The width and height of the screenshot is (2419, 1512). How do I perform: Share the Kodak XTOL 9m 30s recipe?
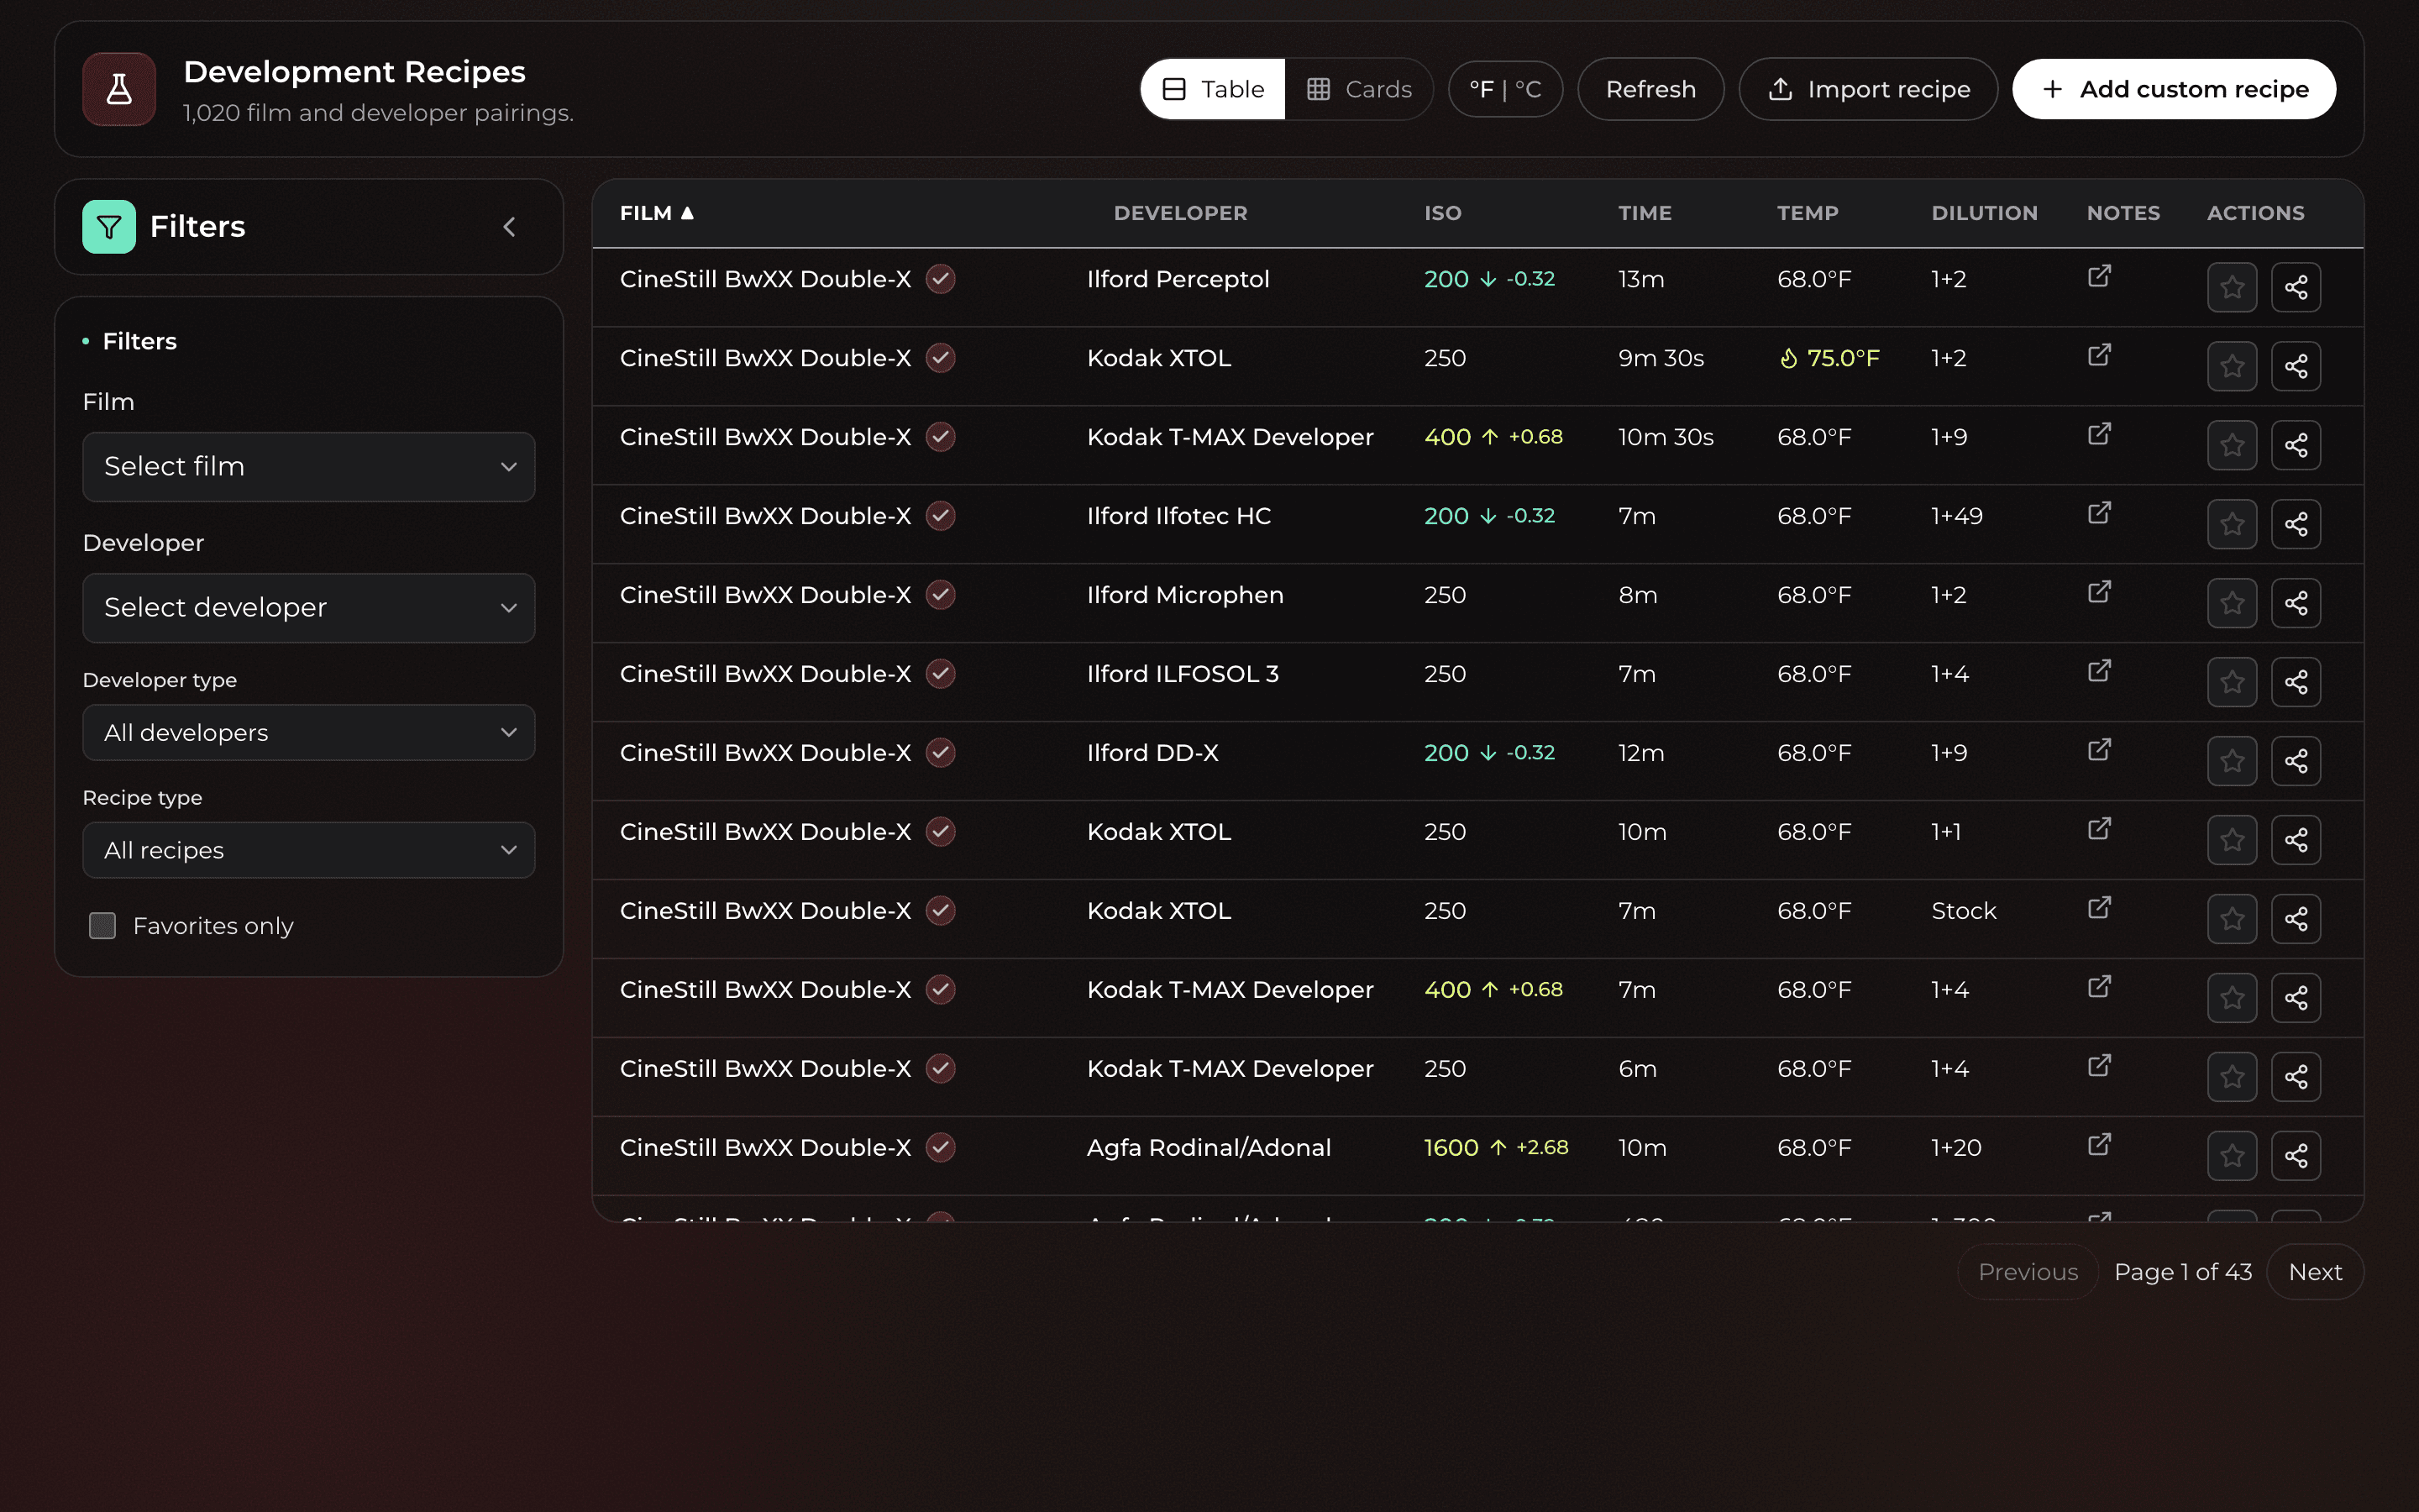[2296, 367]
